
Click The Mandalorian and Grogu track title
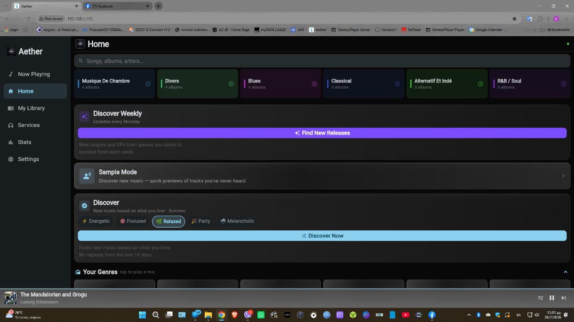click(x=54, y=294)
